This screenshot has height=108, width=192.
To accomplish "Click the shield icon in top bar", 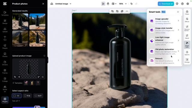I will (x=177, y=4).
